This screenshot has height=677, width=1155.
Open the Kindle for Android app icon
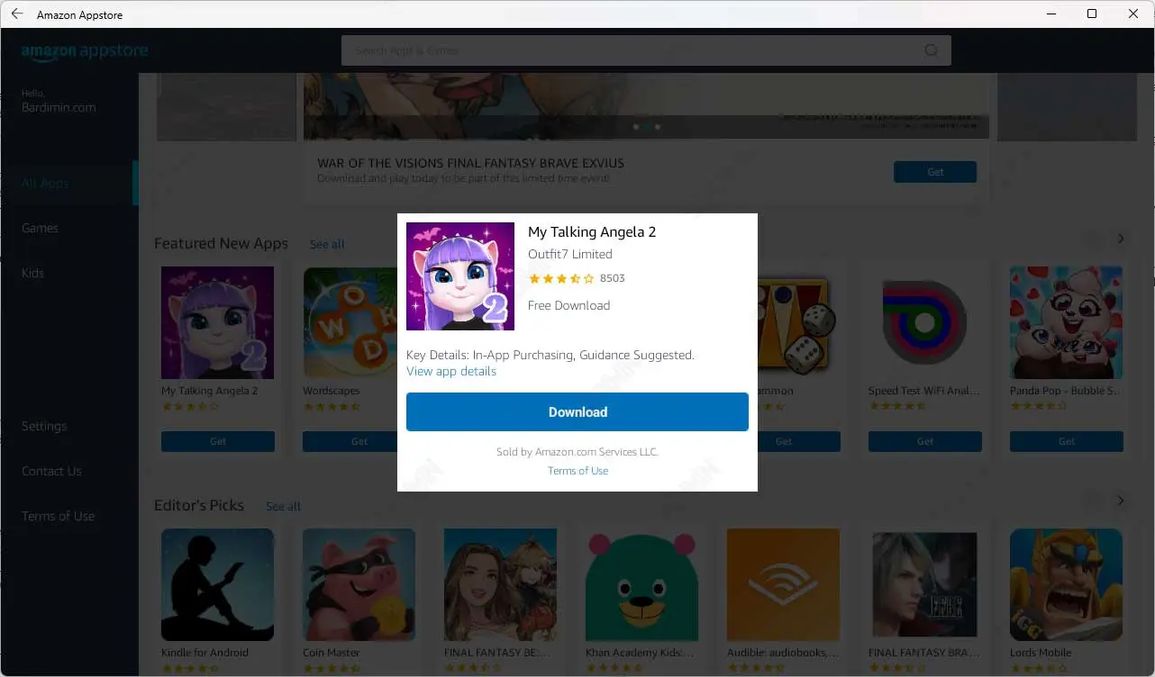pyautogui.click(x=217, y=584)
